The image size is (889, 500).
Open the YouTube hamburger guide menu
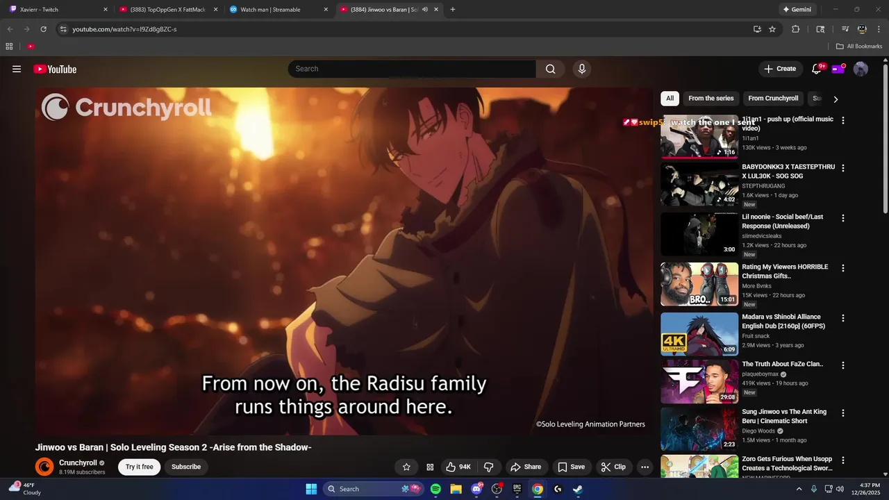17,69
